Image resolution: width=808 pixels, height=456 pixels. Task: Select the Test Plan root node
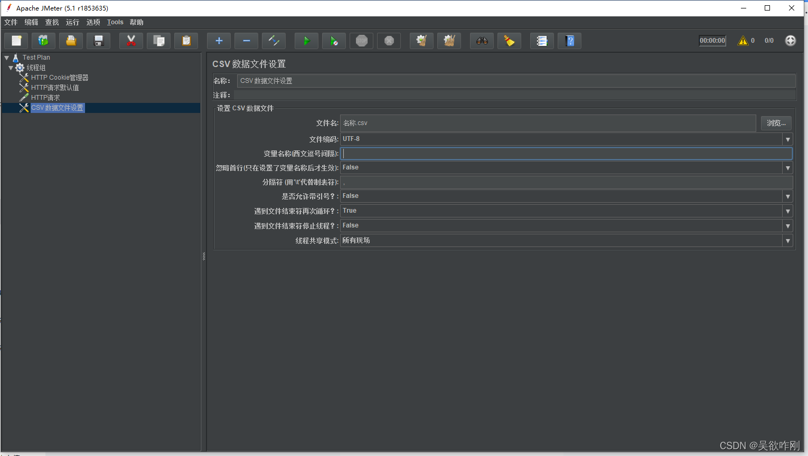(x=36, y=58)
